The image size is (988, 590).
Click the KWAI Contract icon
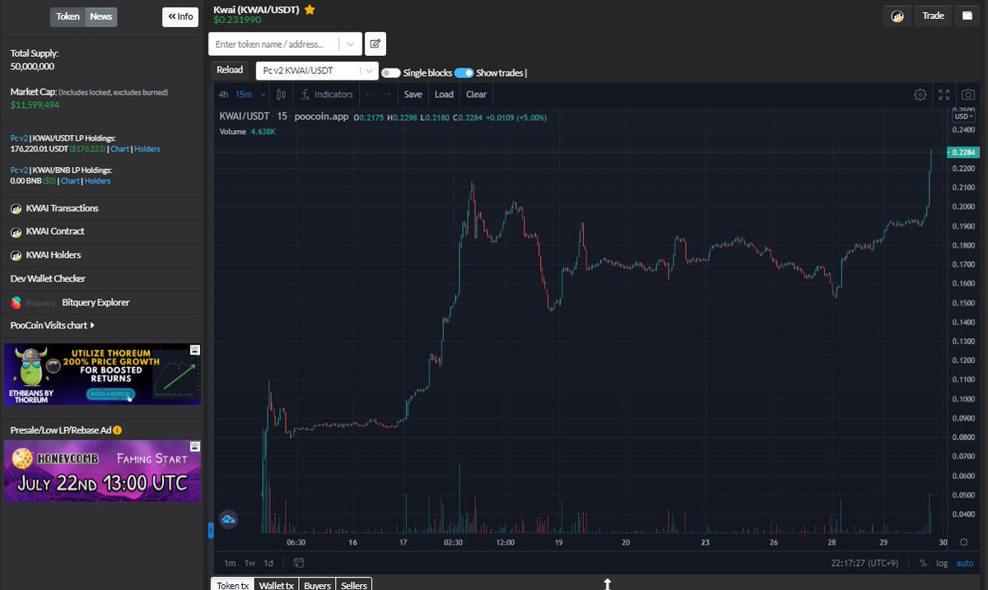point(16,232)
